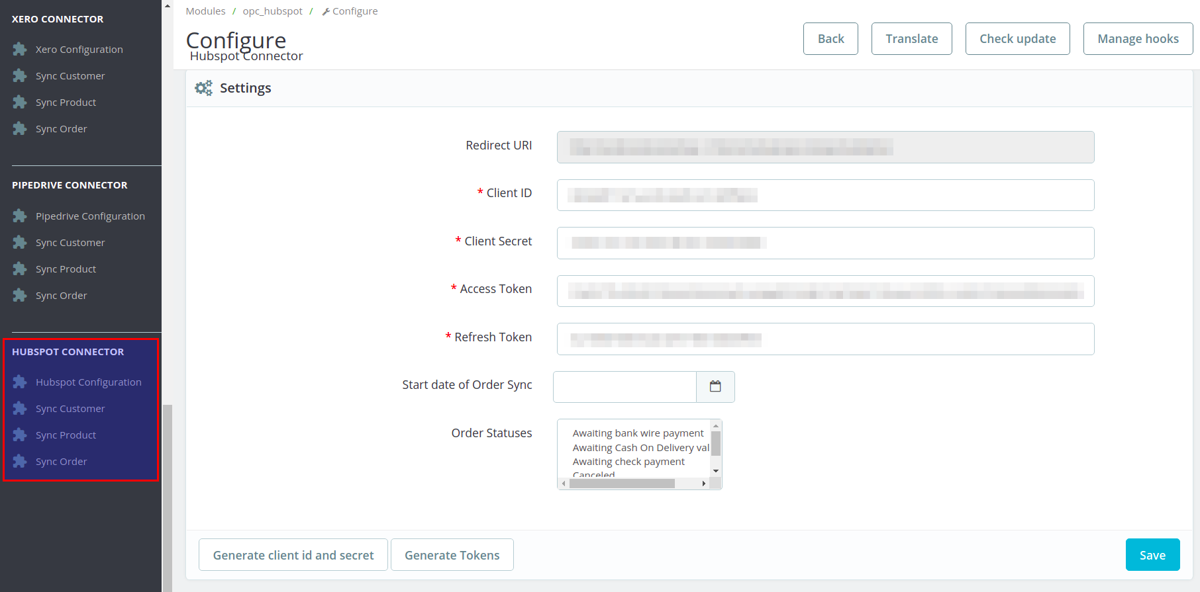
Task: Click the puzzle icon beside Xero Configuration
Action: click(20, 50)
